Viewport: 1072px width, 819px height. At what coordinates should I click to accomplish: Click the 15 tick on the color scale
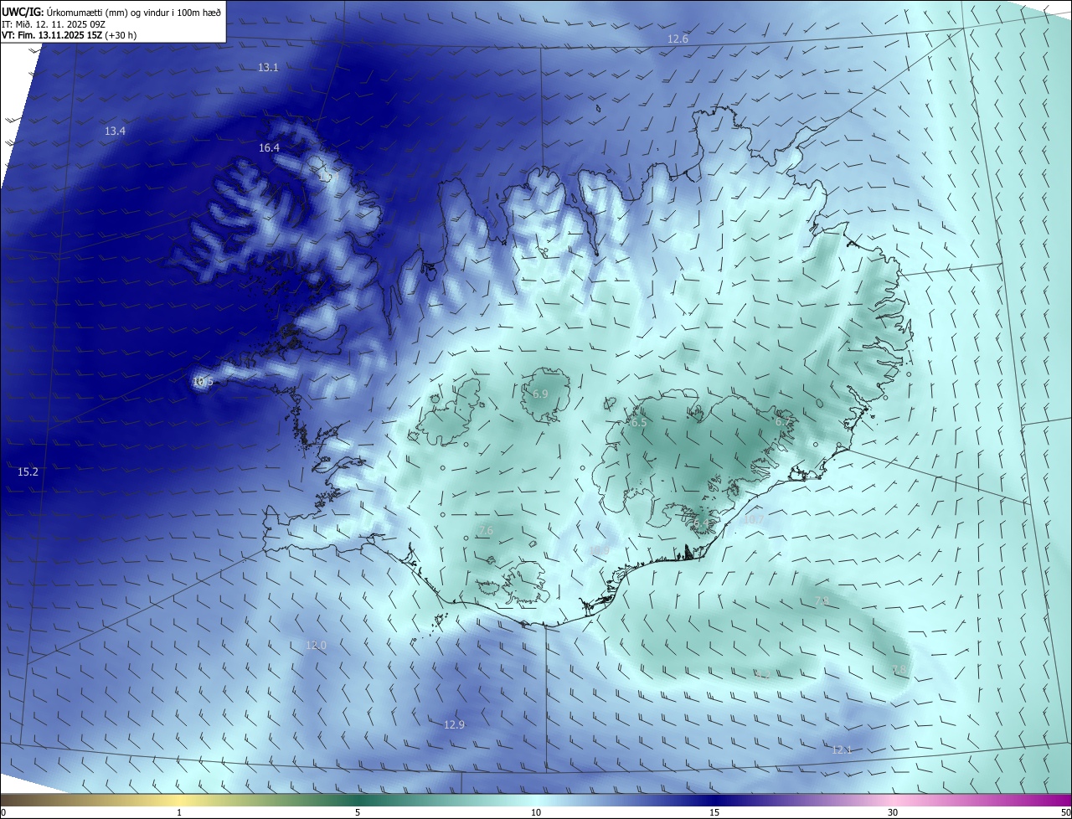(714, 812)
